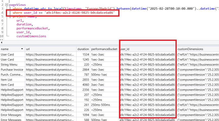Sort by the url column header
This screenshot has height=121, width=219.
(x=51, y=49)
